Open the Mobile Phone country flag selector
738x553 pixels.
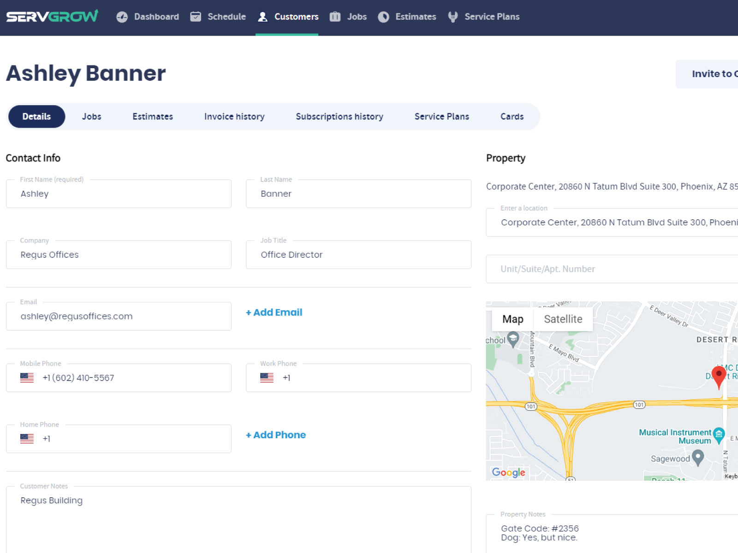[x=27, y=378]
